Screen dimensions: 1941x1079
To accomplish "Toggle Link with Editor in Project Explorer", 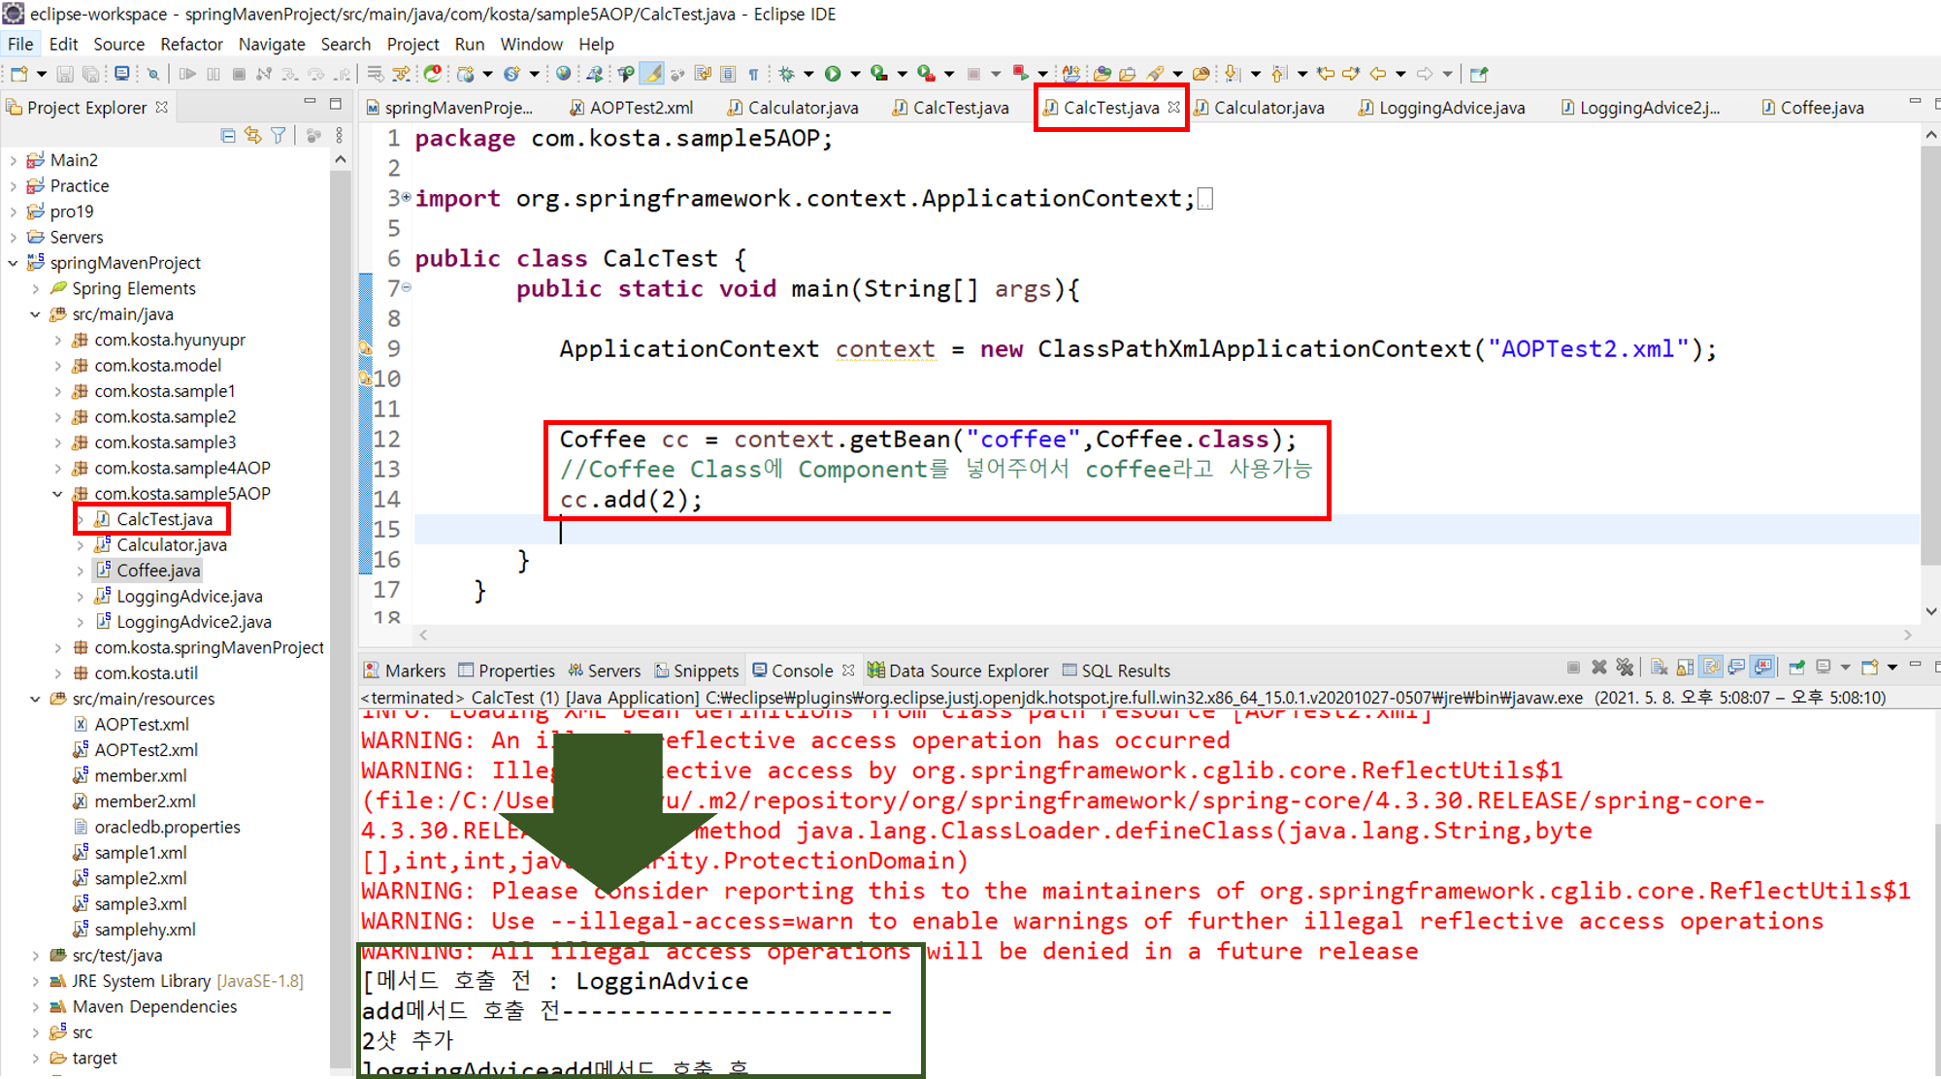I will click(x=253, y=136).
